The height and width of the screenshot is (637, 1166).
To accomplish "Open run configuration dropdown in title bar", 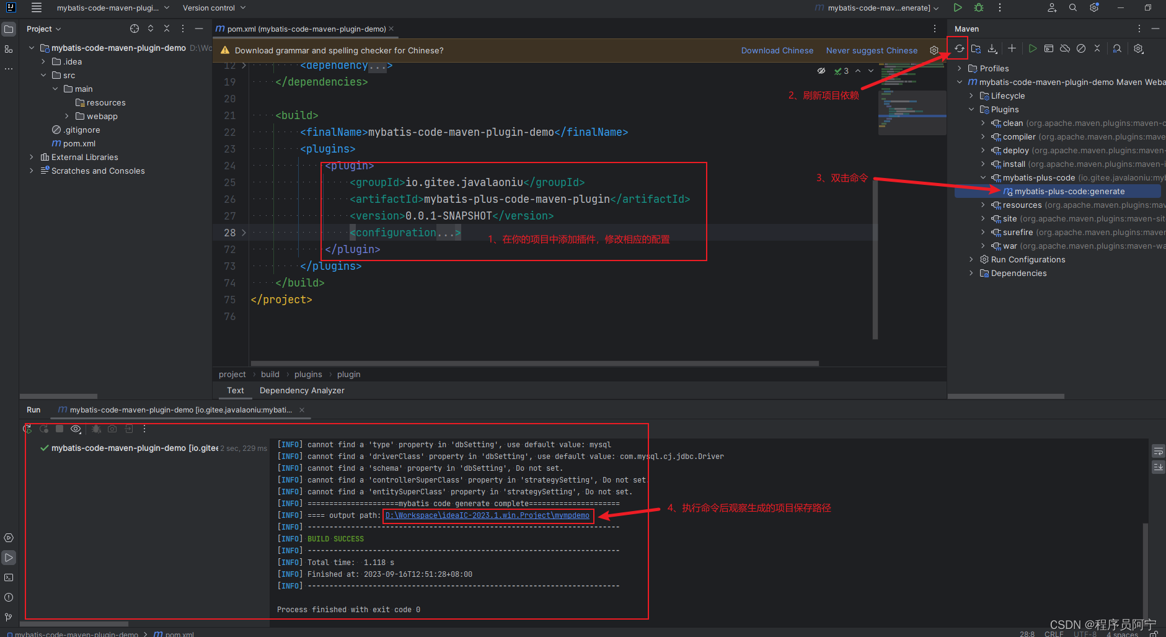I will 877,7.
